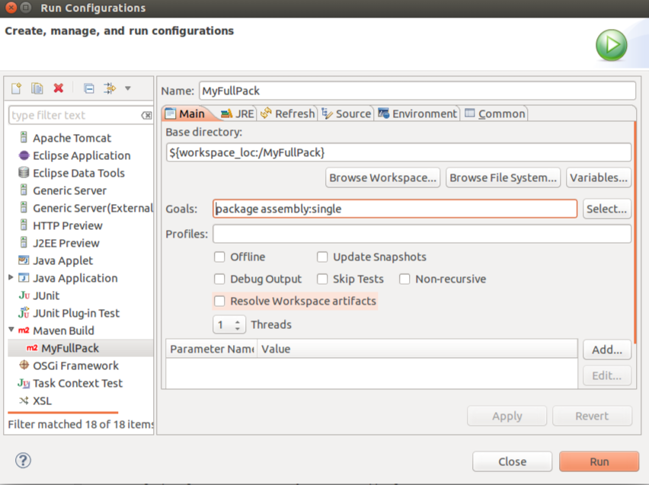Click the filter launch configurations icon

109,88
